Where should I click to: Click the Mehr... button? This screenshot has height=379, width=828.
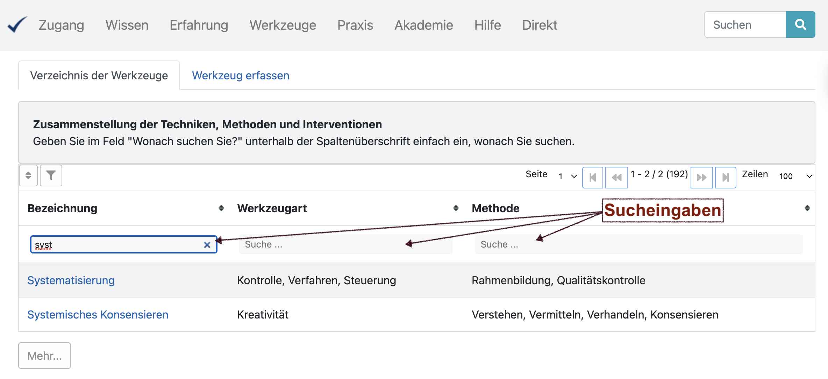[45, 356]
